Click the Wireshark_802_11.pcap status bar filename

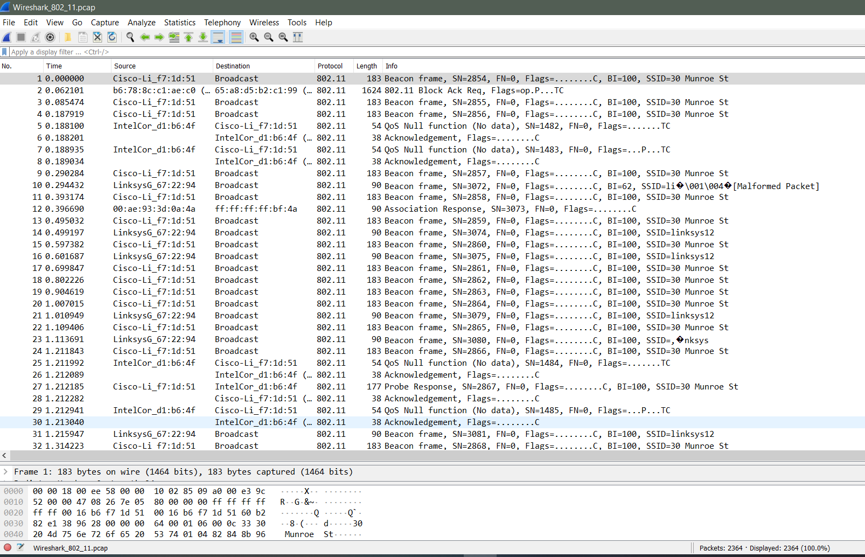click(71, 548)
